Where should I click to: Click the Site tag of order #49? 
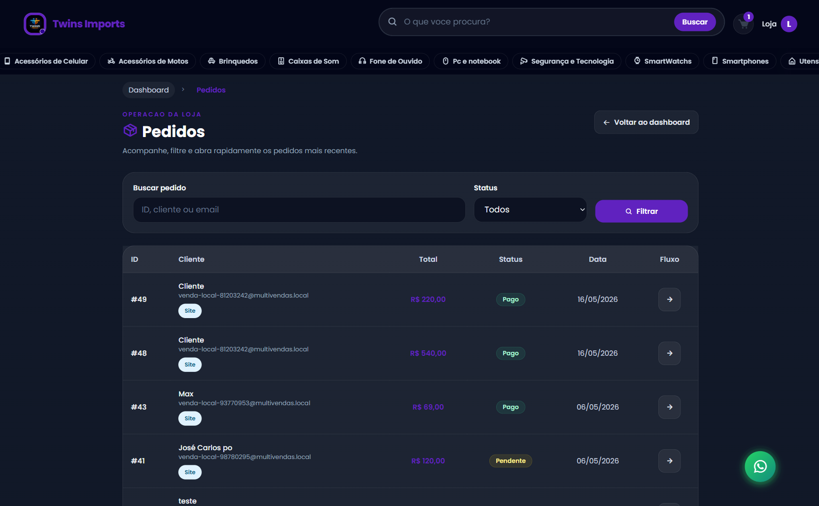190,311
